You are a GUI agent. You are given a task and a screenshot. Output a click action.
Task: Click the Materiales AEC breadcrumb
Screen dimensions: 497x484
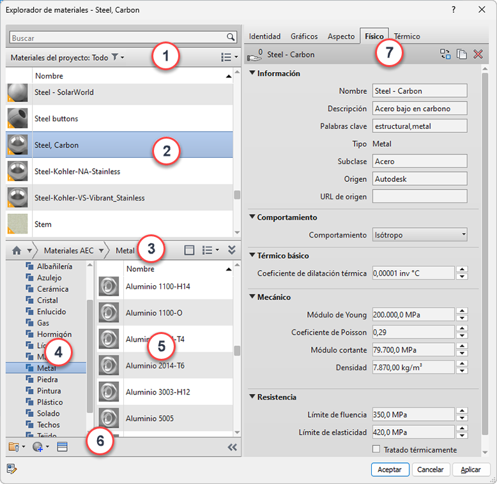pyautogui.click(x=69, y=250)
